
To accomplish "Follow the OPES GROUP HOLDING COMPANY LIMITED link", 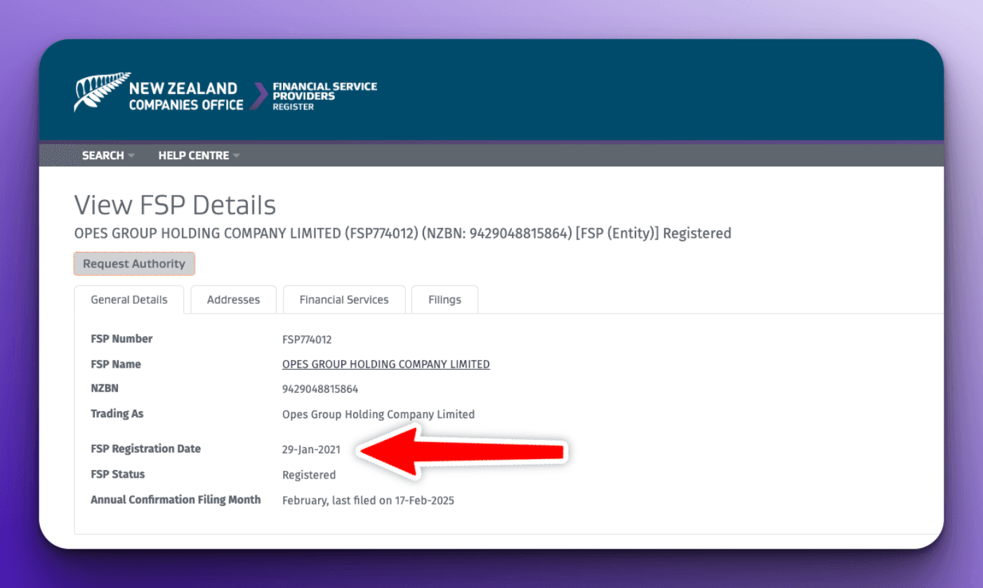I will (x=385, y=364).
